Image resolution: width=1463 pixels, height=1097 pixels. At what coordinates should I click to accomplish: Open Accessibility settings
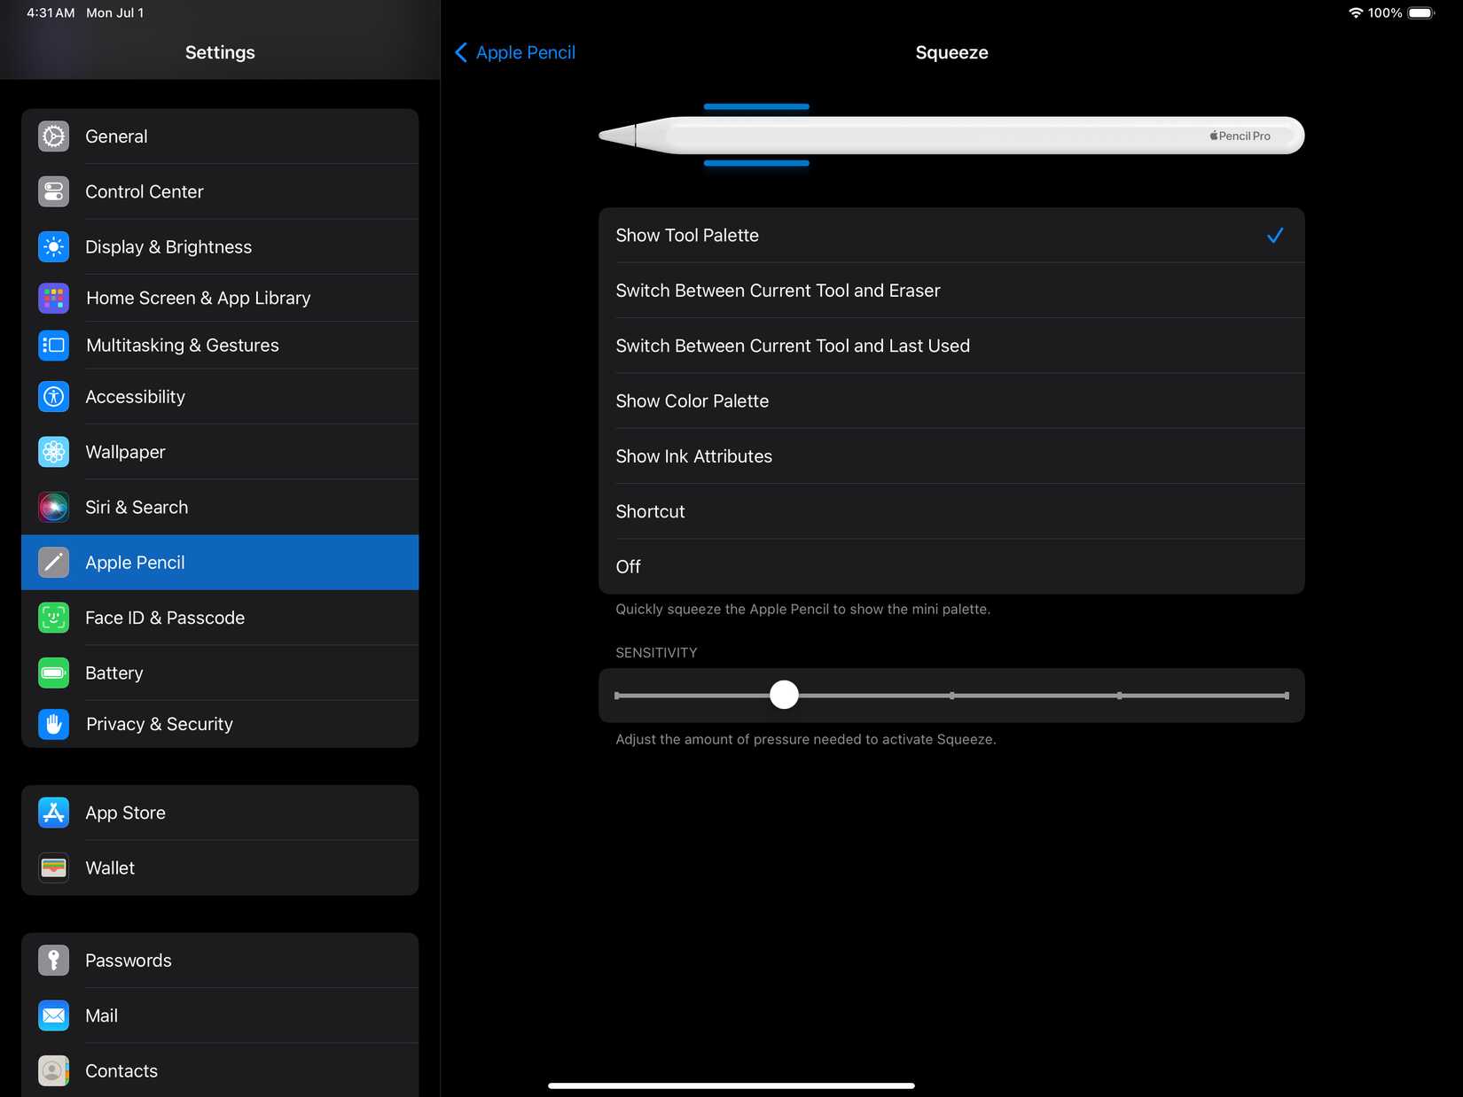click(220, 397)
